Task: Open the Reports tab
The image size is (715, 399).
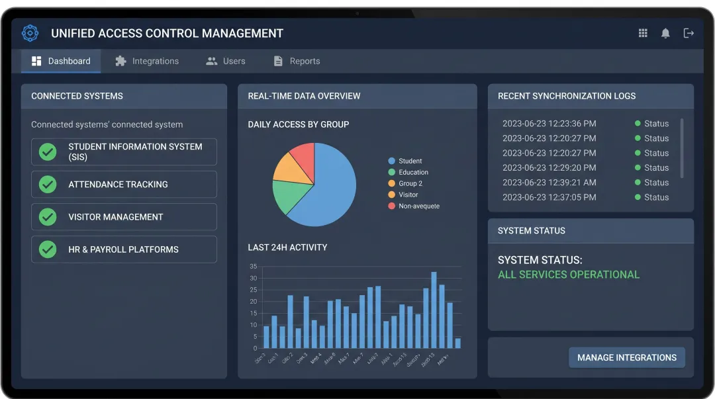Action: [x=303, y=61]
